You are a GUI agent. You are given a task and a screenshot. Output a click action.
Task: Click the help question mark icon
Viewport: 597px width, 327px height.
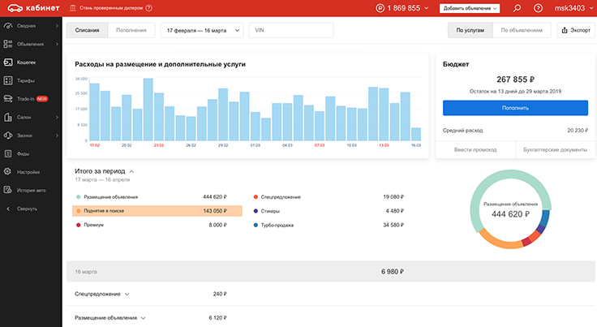(x=538, y=8)
